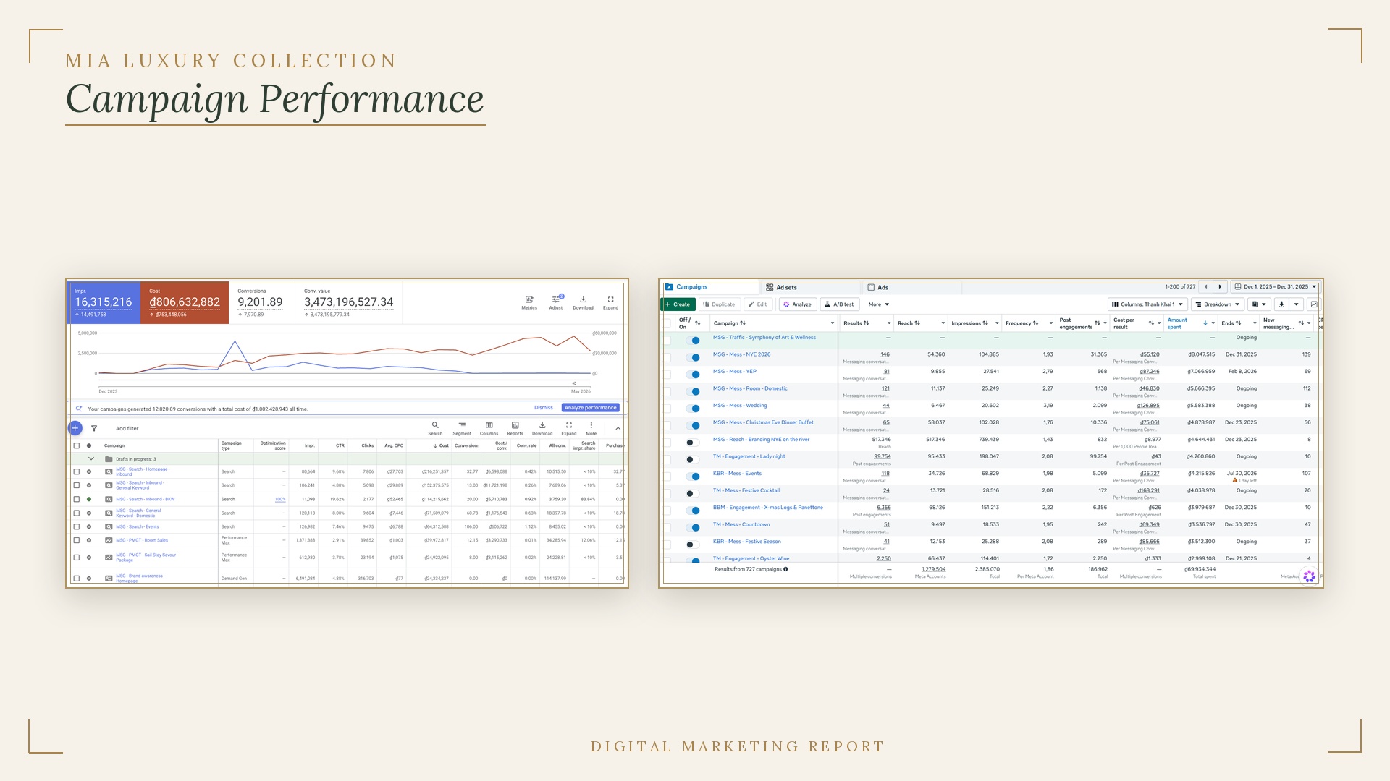The image size is (1390, 781).
Task: Check the box for MSG - PMGT - Room Sales
Action: tap(77, 540)
